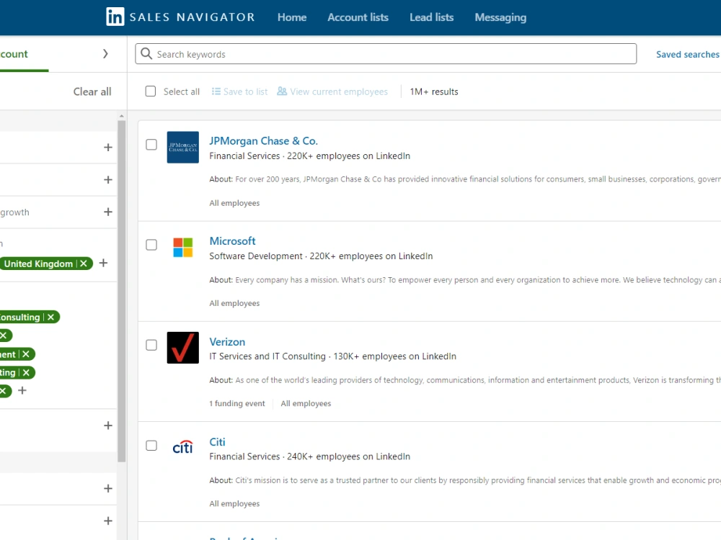Open Account lists in navigation
Image resolution: width=721 pixels, height=540 pixels.
[358, 17]
